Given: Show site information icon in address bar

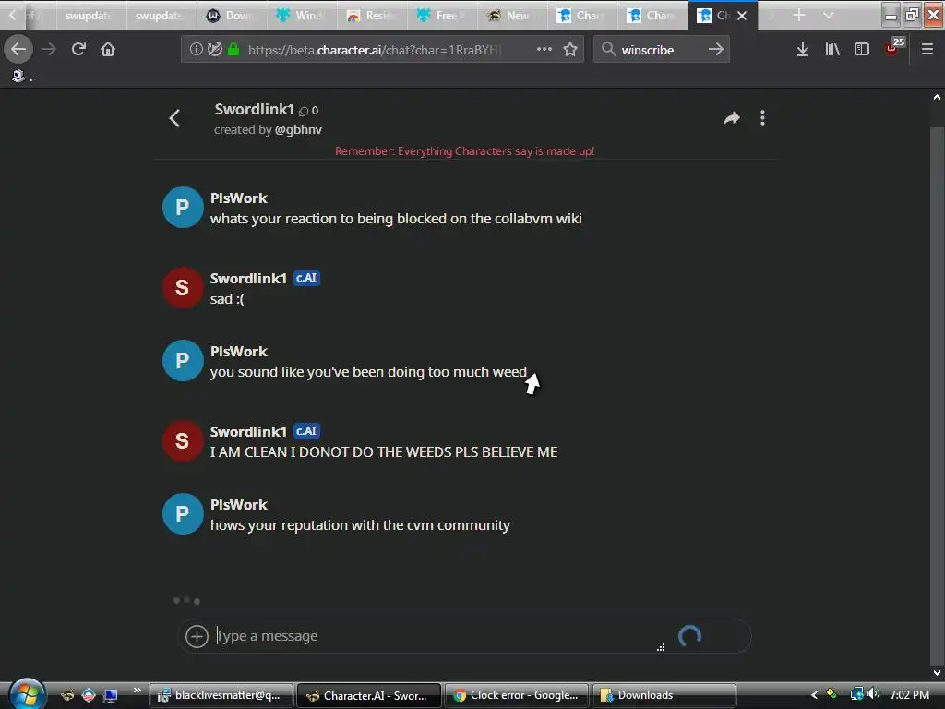Looking at the screenshot, I should tap(197, 50).
